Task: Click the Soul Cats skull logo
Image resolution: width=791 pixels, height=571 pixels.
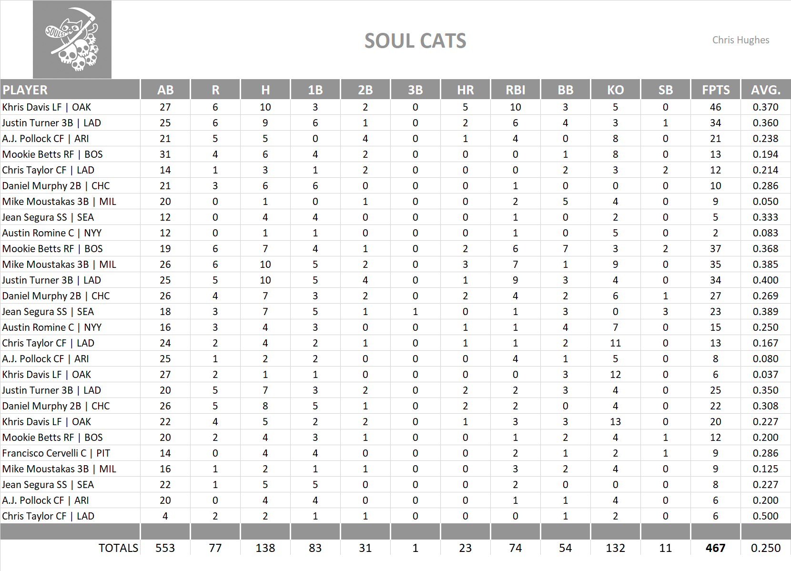Action: tap(72, 40)
